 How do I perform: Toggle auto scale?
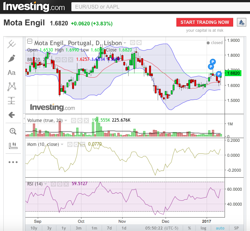click(x=220, y=228)
